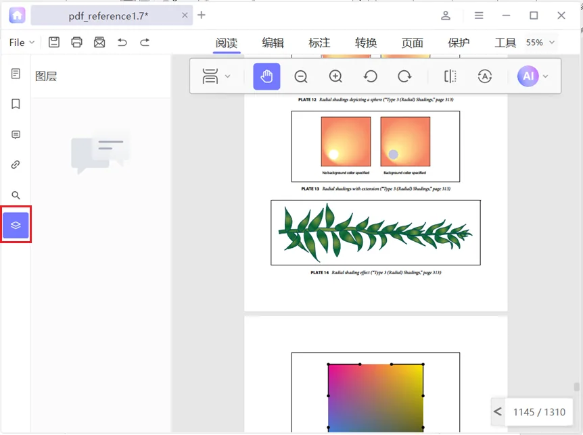Open the page layout mode dropdown
This screenshot has height=435, width=583.
point(216,76)
